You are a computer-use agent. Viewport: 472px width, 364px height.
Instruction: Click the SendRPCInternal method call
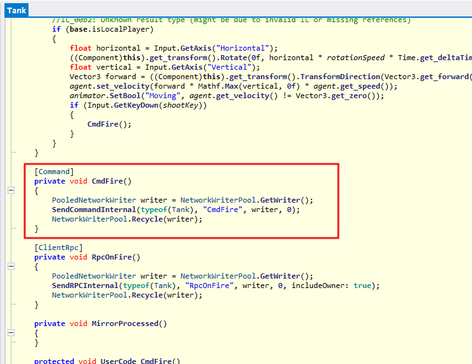(85, 286)
